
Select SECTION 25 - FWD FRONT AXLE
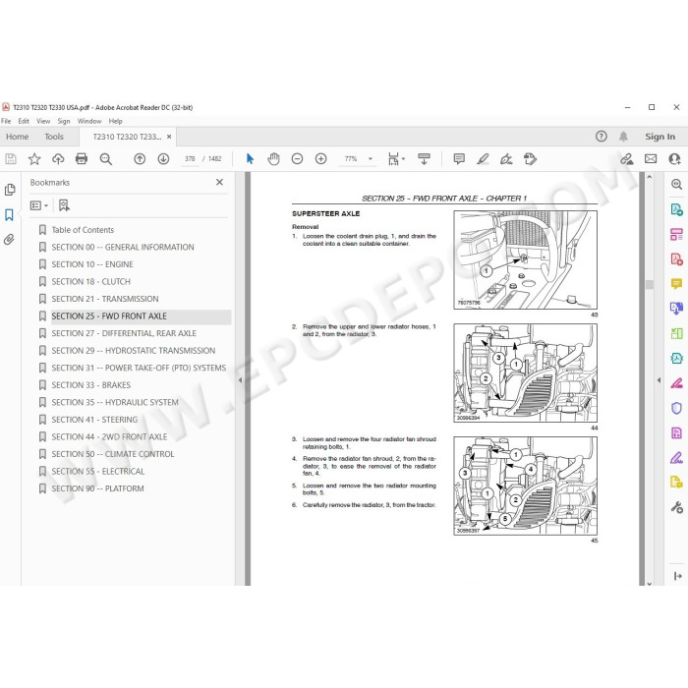point(109,315)
